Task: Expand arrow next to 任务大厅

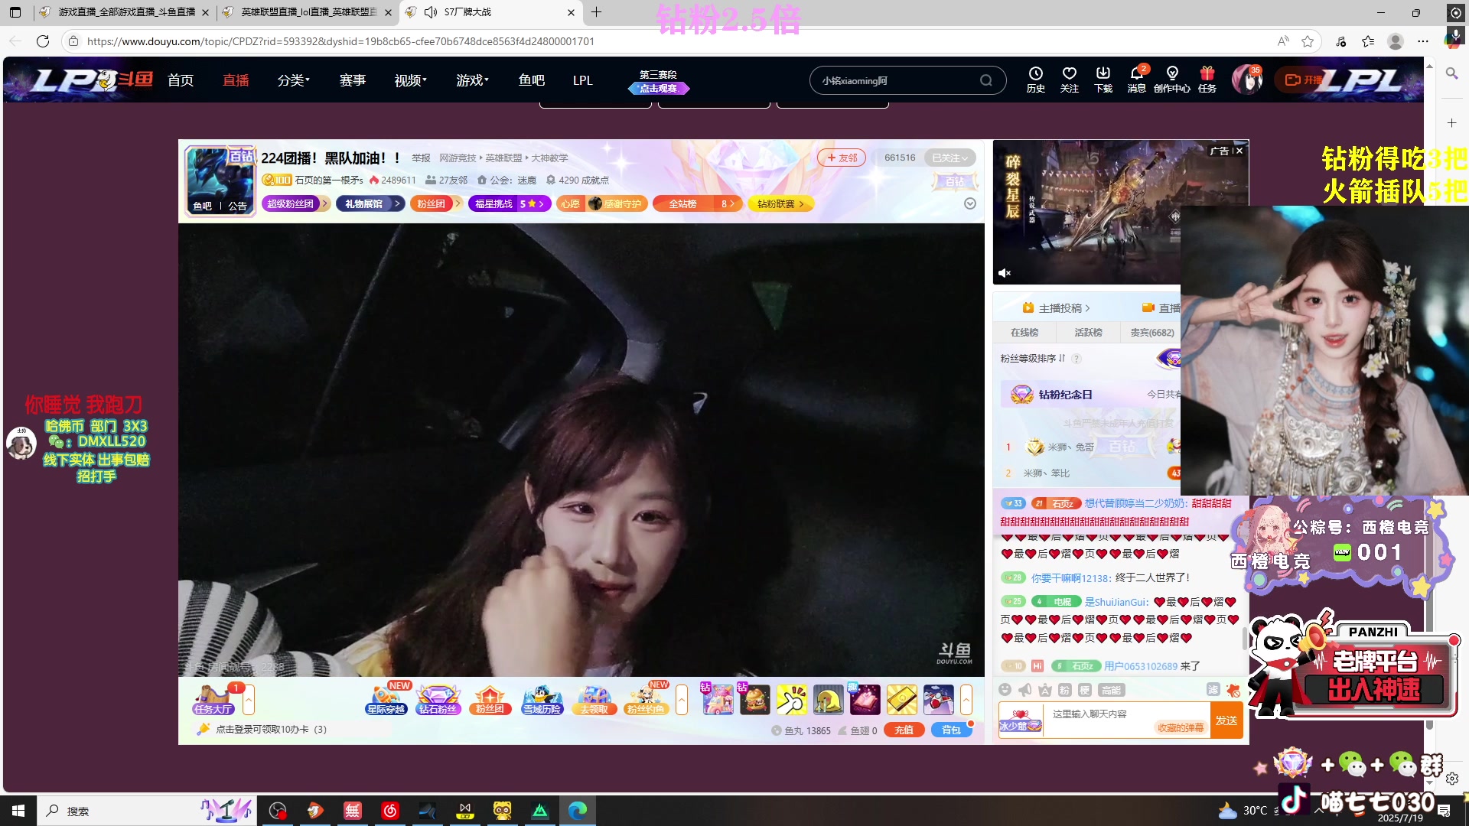Action: 249,699
